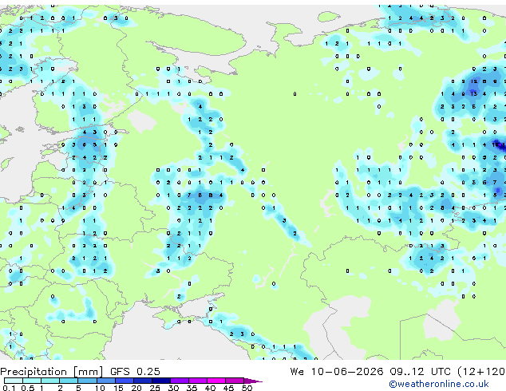Pick the 40 to 45 mm magenta swatch
This screenshot has width=506, height=391.
pyautogui.click(x=216, y=381)
